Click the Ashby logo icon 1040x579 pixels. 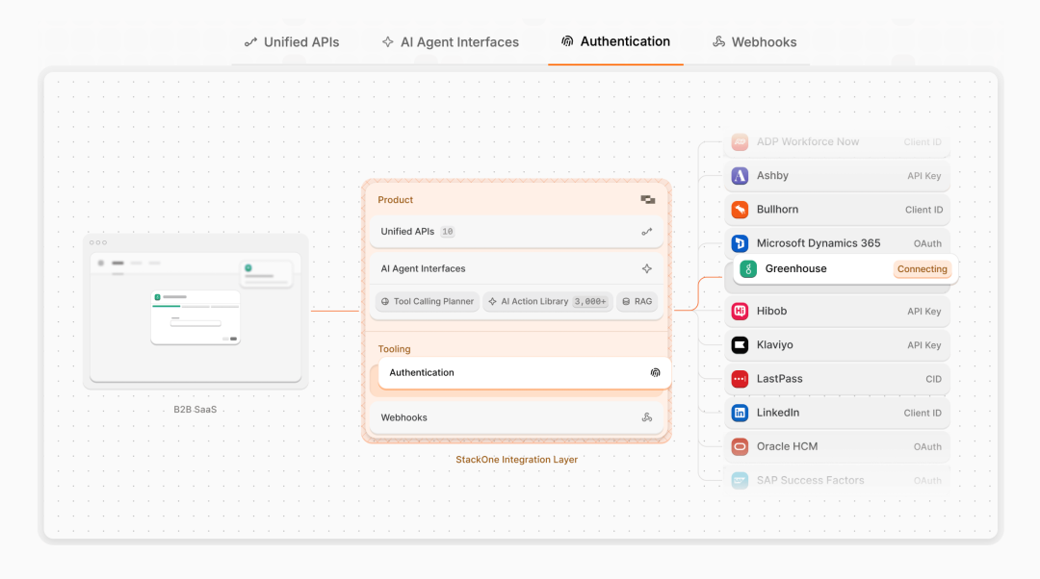click(x=740, y=176)
